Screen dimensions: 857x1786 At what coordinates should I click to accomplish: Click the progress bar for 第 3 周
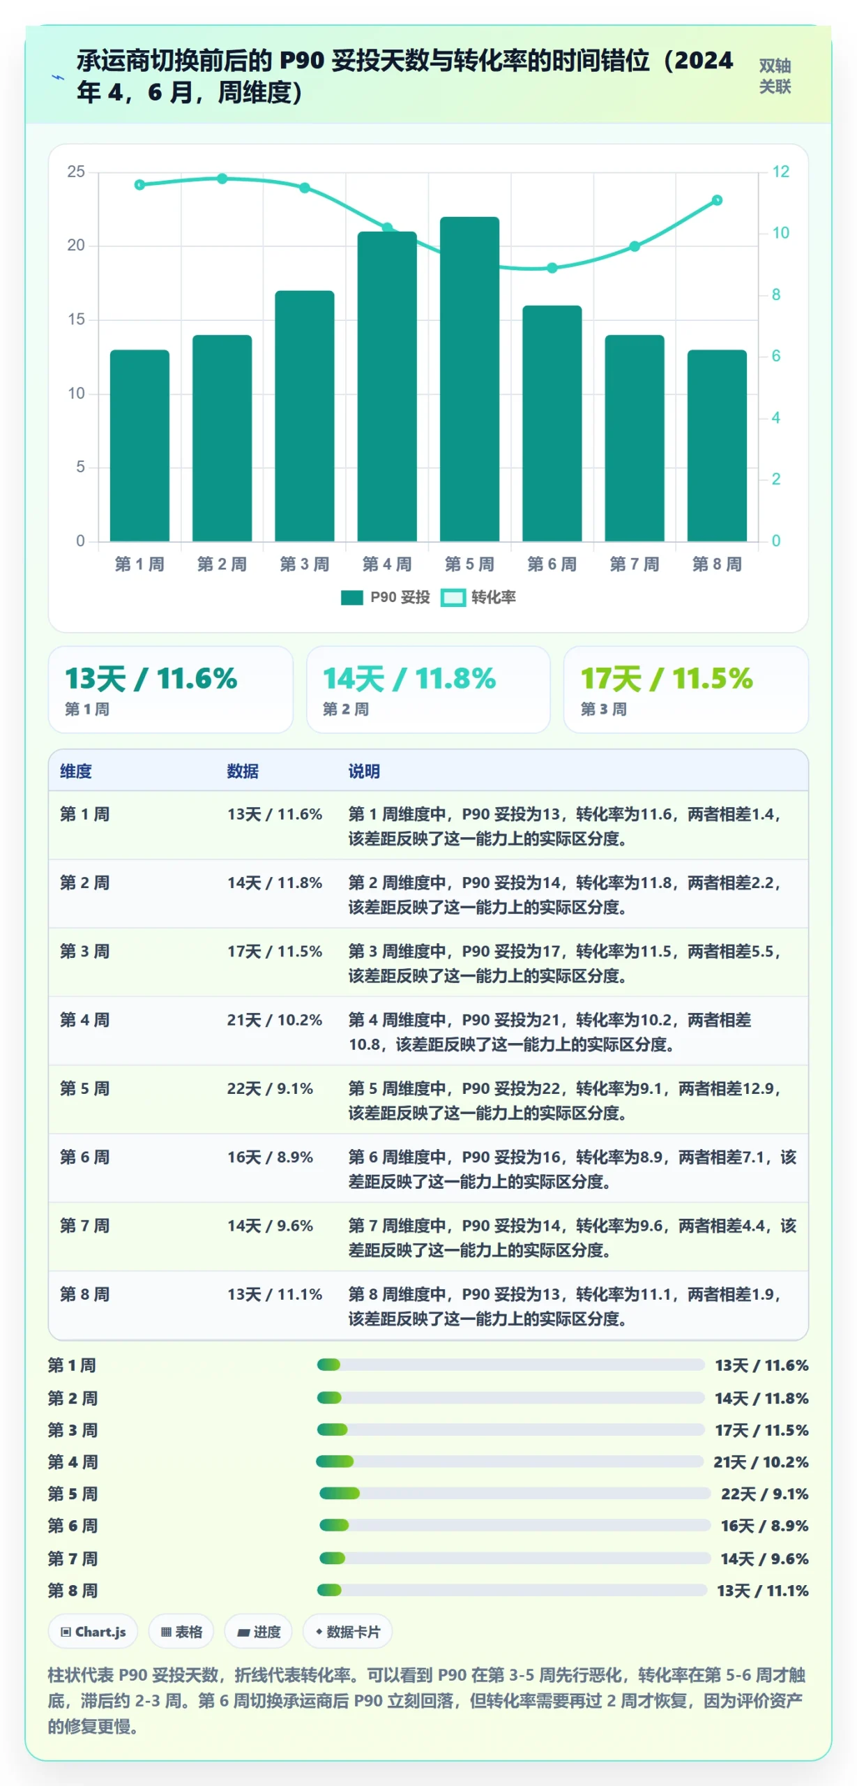pyautogui.click(x=510, y=1429)
